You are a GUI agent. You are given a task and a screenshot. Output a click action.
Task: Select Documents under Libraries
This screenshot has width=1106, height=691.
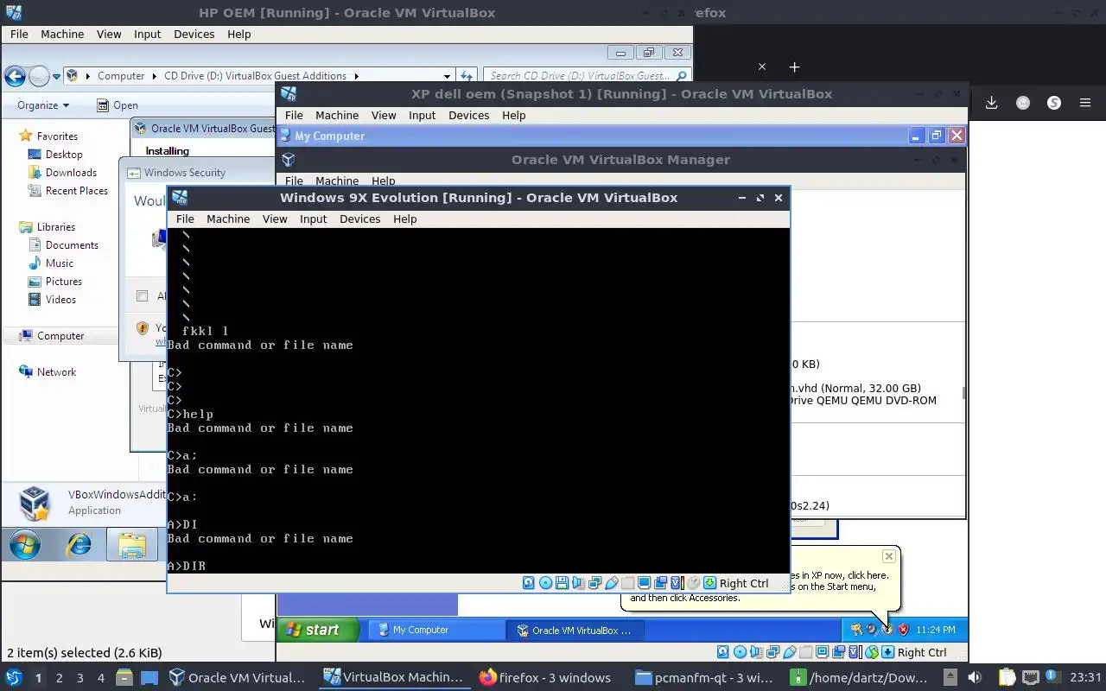[x=72, y=245]
